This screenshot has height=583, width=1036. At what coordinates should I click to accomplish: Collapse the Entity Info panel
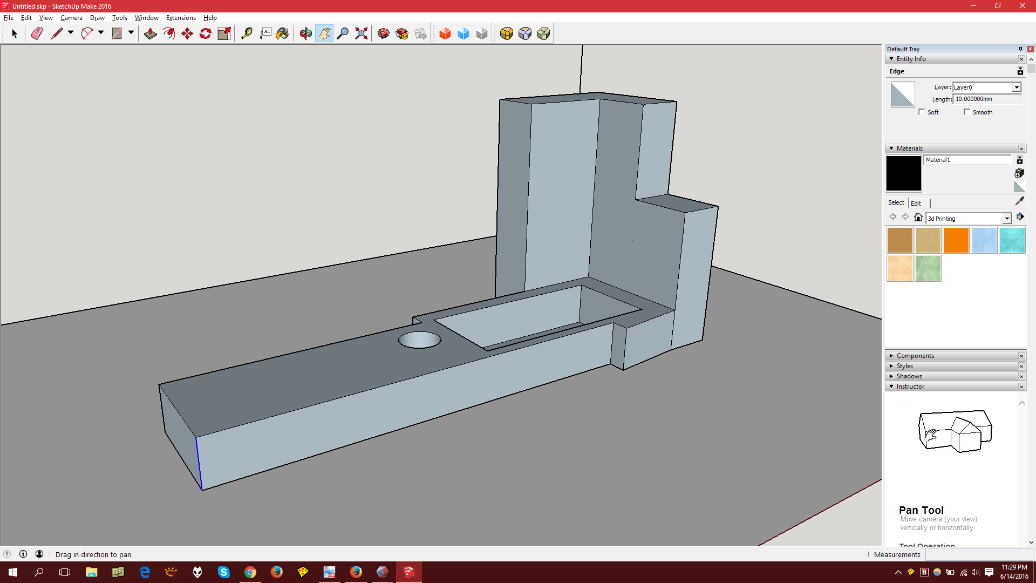[891, 59]
